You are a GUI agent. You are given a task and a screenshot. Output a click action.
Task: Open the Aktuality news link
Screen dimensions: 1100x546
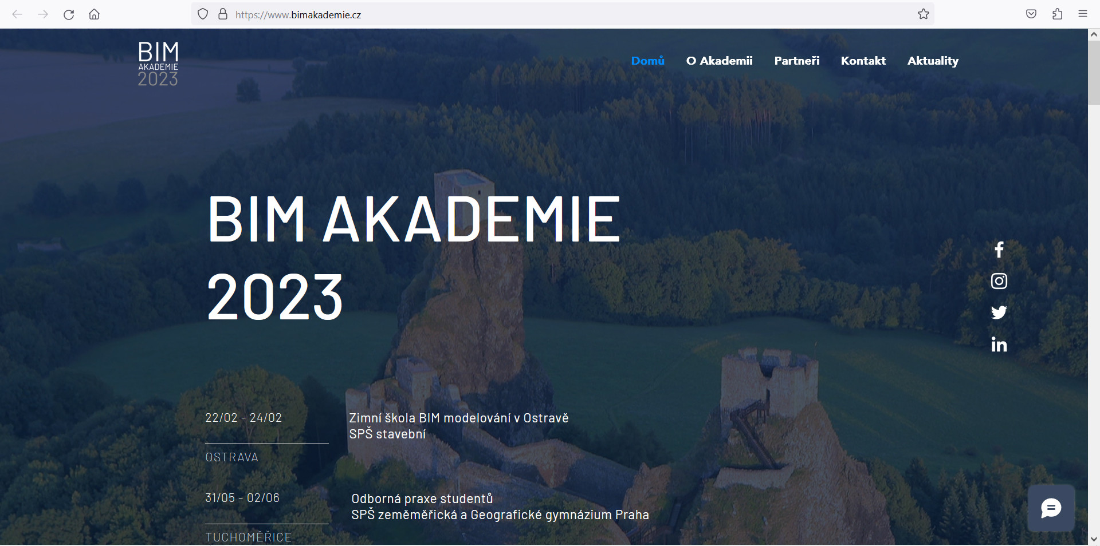pos(932,61)
